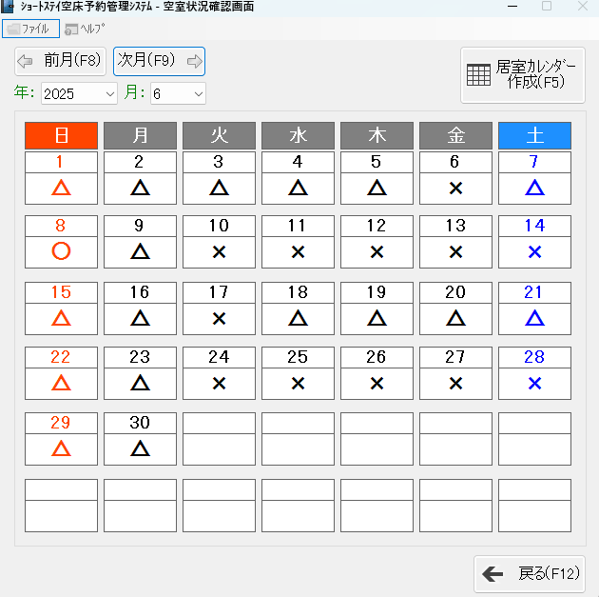This screenshot has width=599, height=597.
Task: Click the triangle symbol under day 16
Action: [140, 318]
